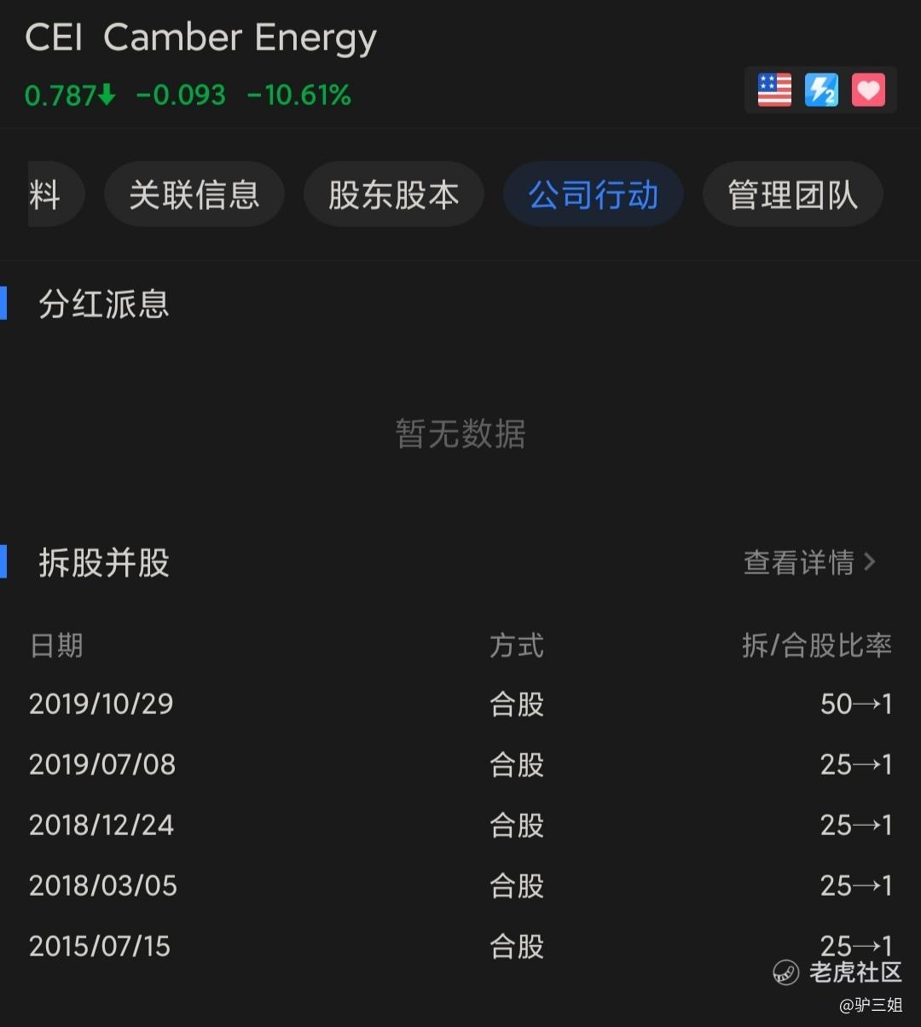Image resolution: width=921 pixels, height=1027 pixels.
Task: Tap the 日期 column header
Action: [x=56, y=646]
